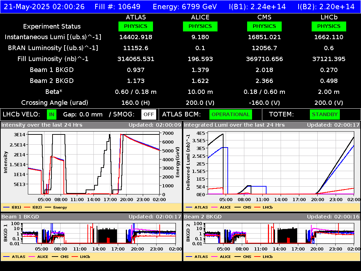Click the CMS legend entry in Integrated Lumi chart
Image resolution: width=361 pixels, height=271 pixels.
point(243,207)
